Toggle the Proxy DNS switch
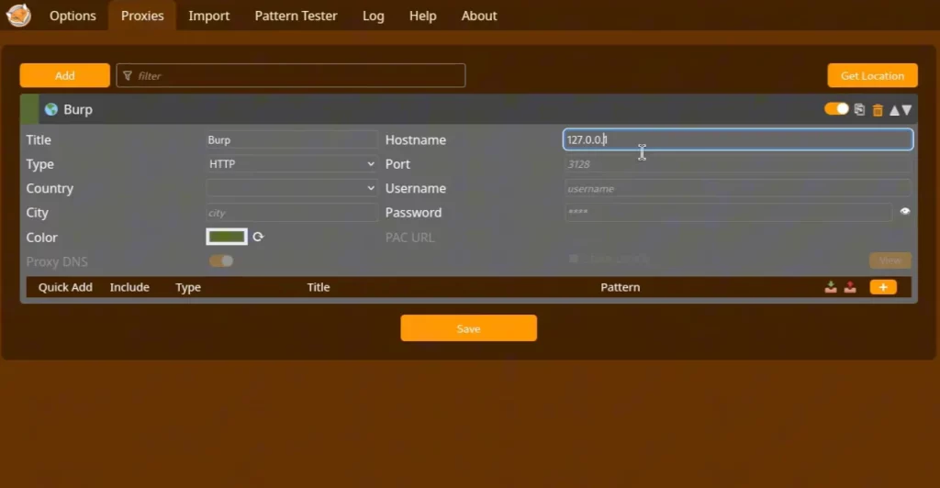 tap(221, 261)
